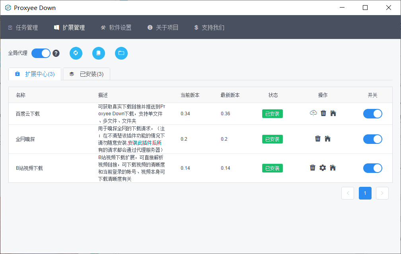Open home page icon for 全网嗅探

point(327,139)
